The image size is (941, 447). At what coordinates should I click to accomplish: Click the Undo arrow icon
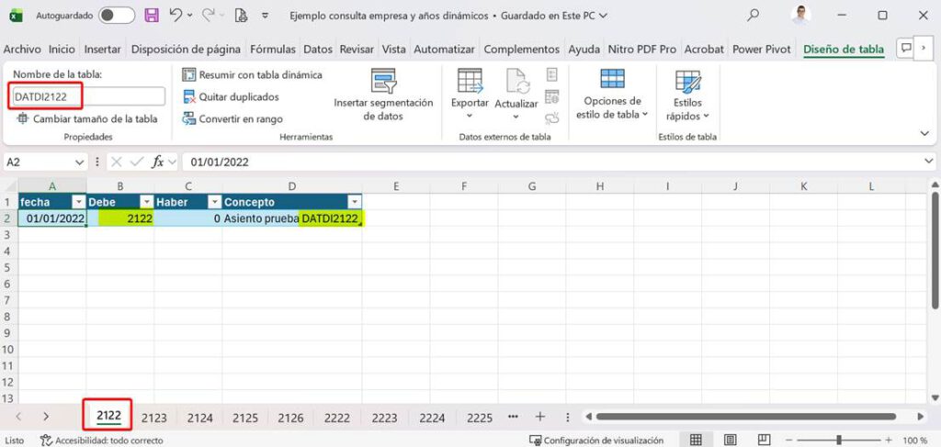coord(175,16)
